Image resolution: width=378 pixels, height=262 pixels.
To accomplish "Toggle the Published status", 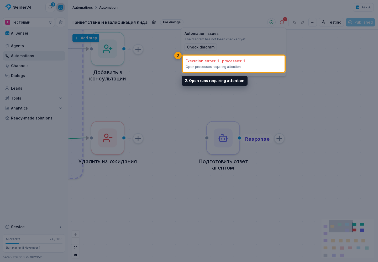I will pos(360,22).
